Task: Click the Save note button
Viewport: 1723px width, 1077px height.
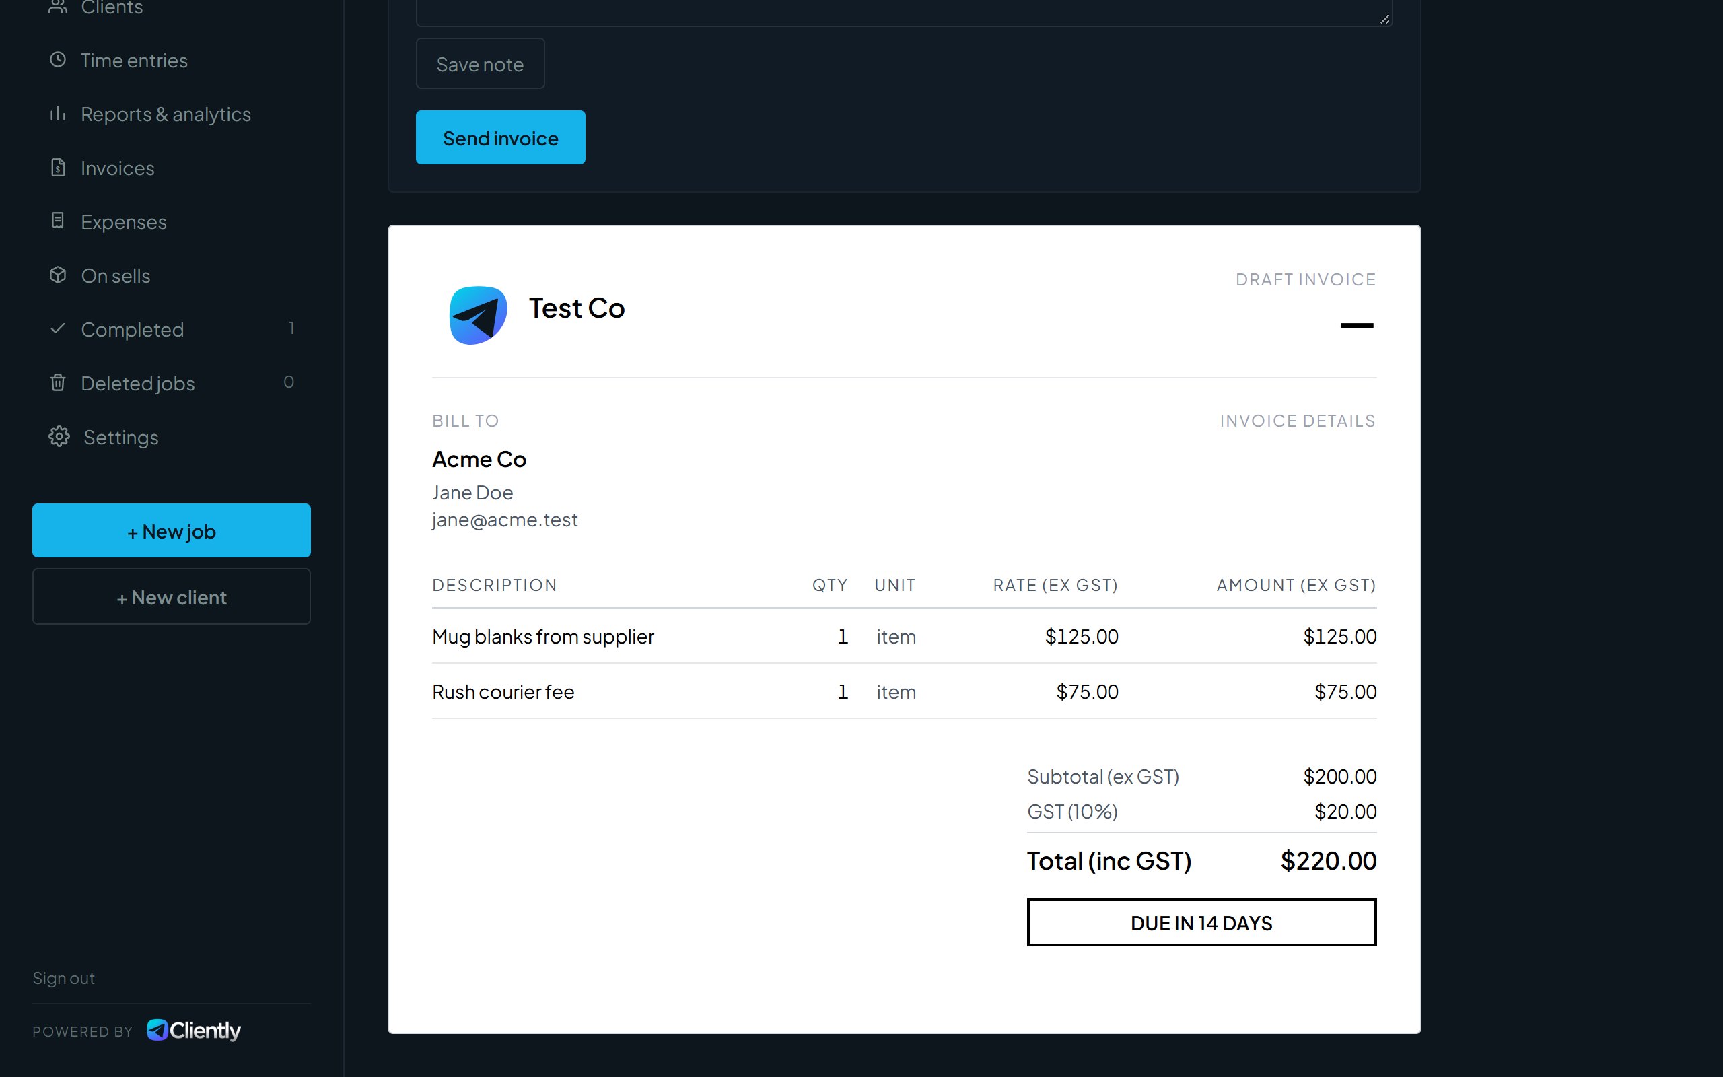Action: [x=480, y=63]
